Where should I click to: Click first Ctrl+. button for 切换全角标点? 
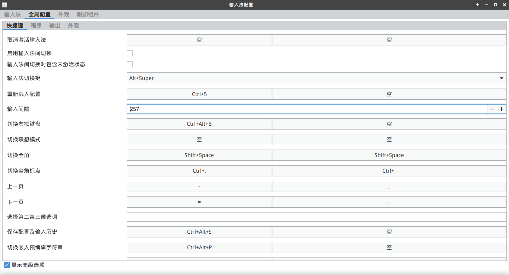point(199,171)
